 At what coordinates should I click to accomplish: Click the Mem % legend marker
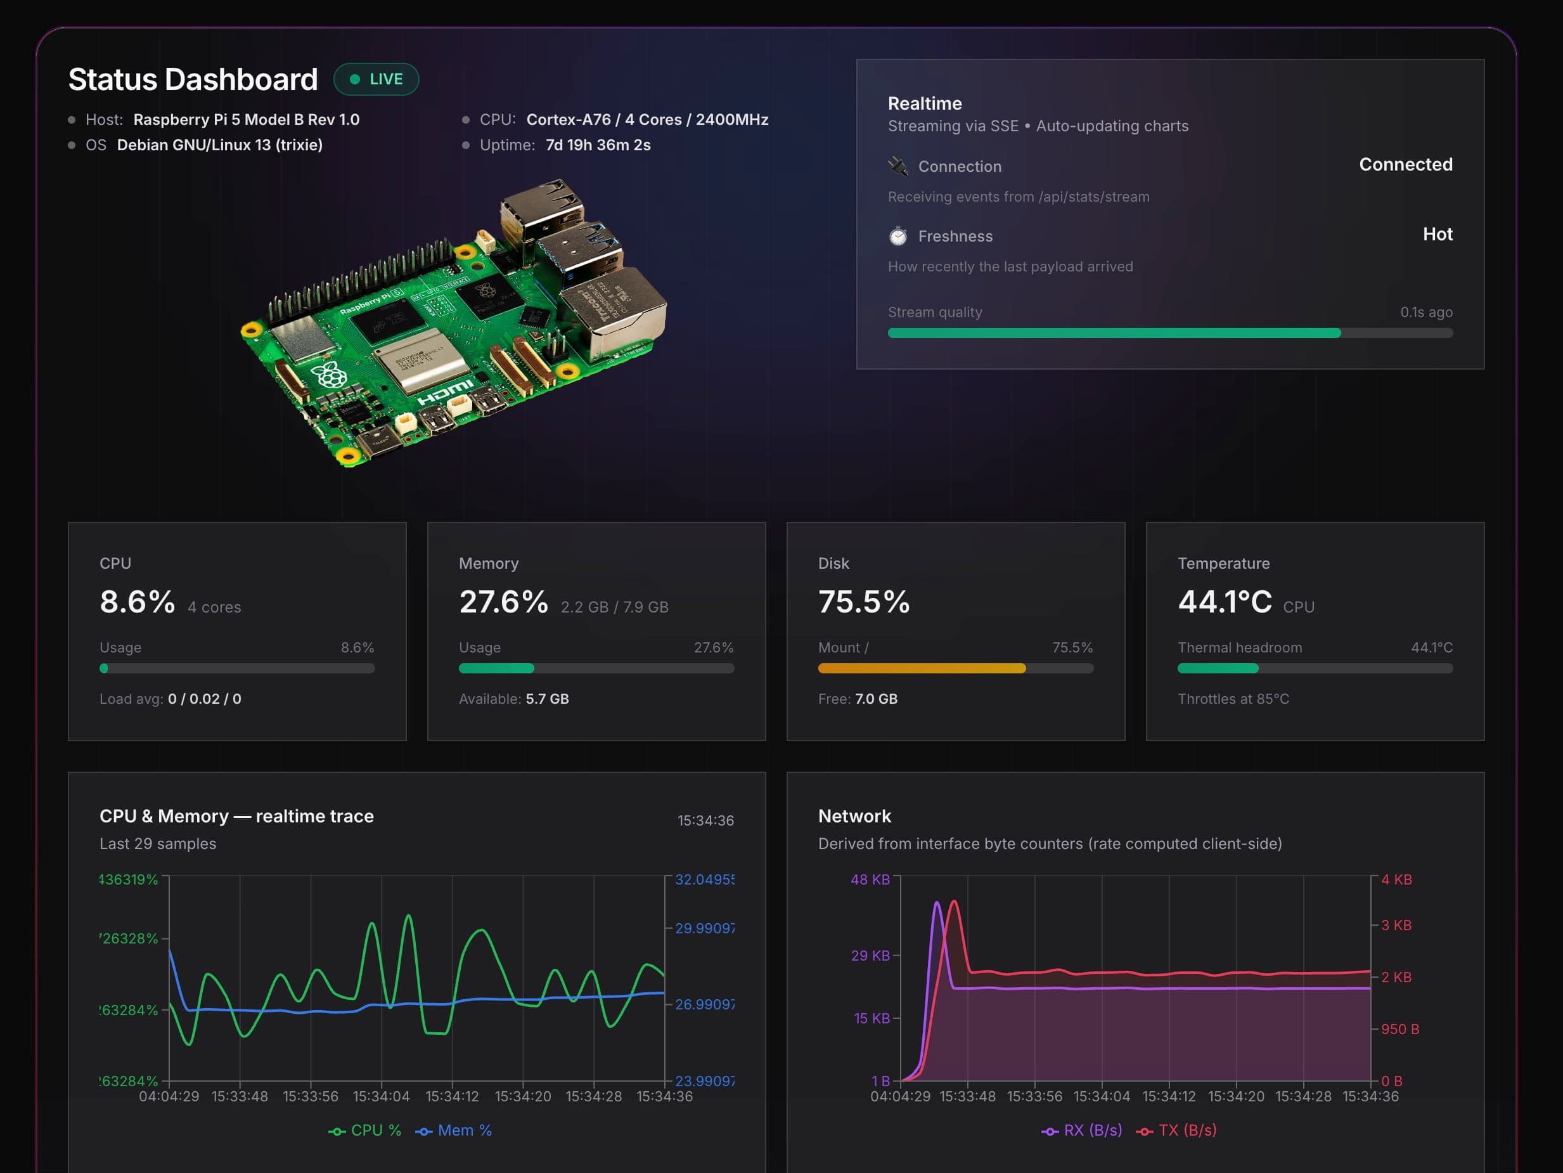tap(424, 1130)
